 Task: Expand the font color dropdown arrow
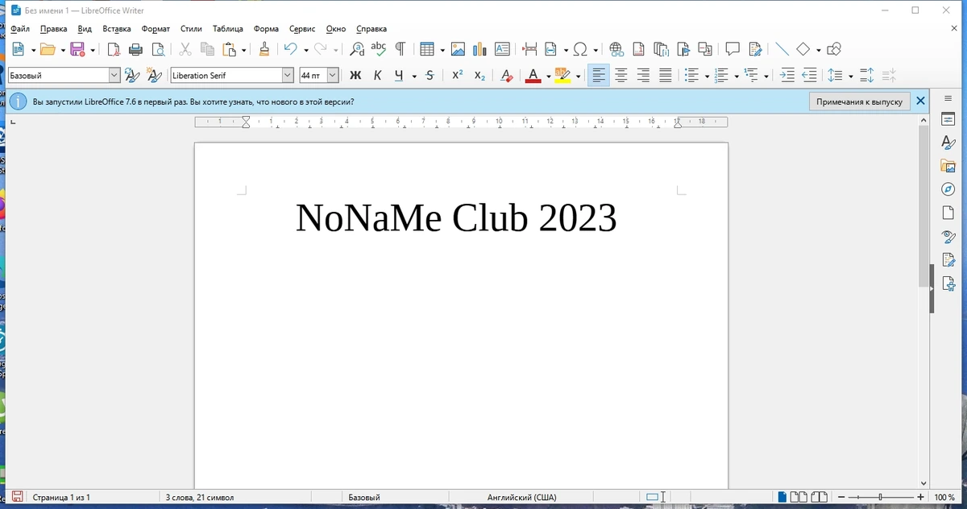click(548, 76)
